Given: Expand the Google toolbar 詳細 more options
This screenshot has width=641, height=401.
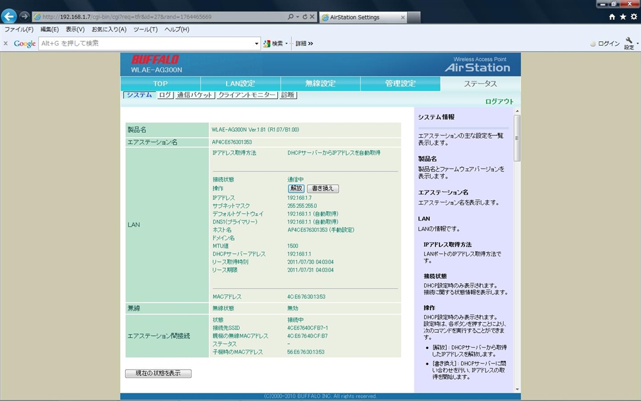Looking at the screenshot, I should click(304, 43).
